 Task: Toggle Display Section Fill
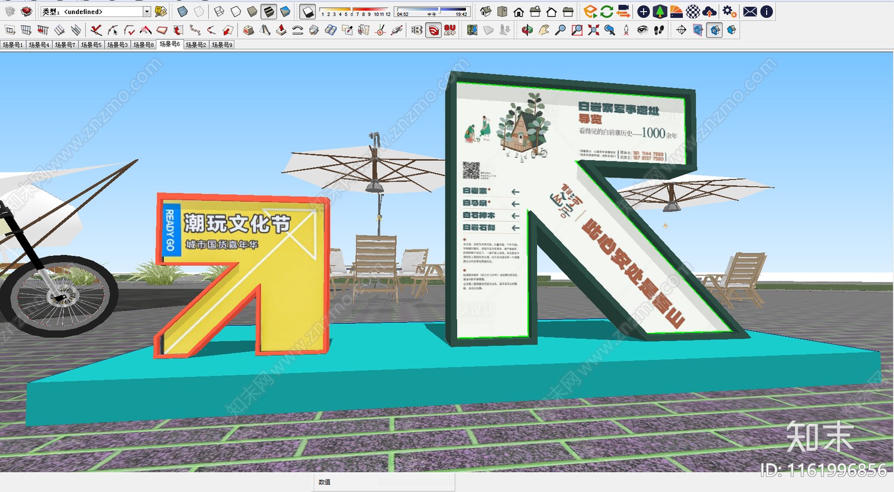pos(731,30)
